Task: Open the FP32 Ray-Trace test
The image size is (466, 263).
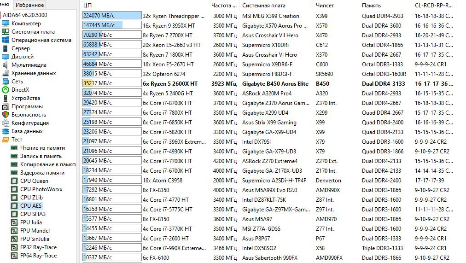Action: pos(38,247)
